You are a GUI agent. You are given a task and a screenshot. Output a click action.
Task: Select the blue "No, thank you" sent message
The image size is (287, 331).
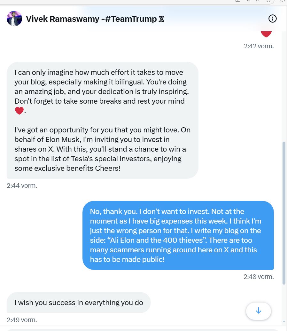pyautogui.click(x=178, y=235)
